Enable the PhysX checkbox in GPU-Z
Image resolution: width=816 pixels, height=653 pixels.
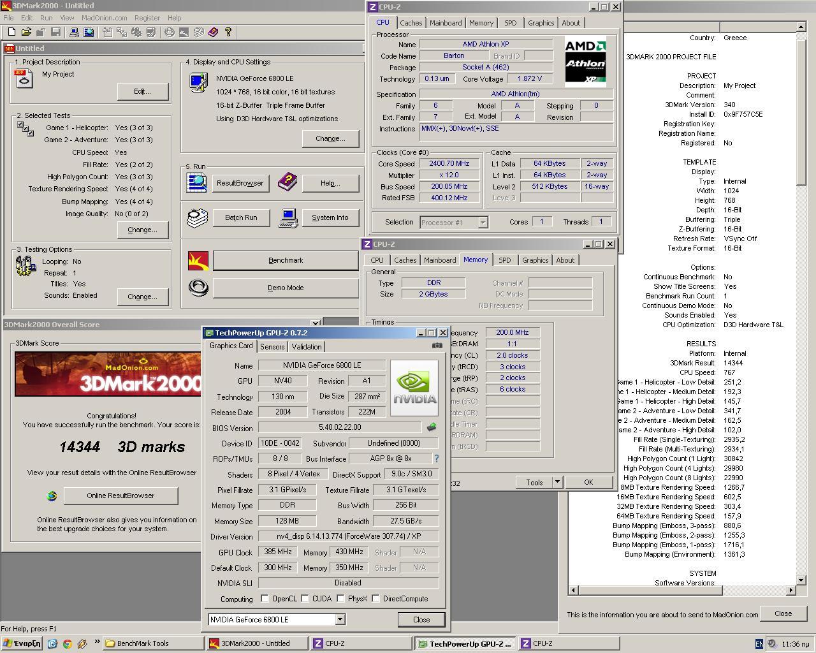point(340,599)
